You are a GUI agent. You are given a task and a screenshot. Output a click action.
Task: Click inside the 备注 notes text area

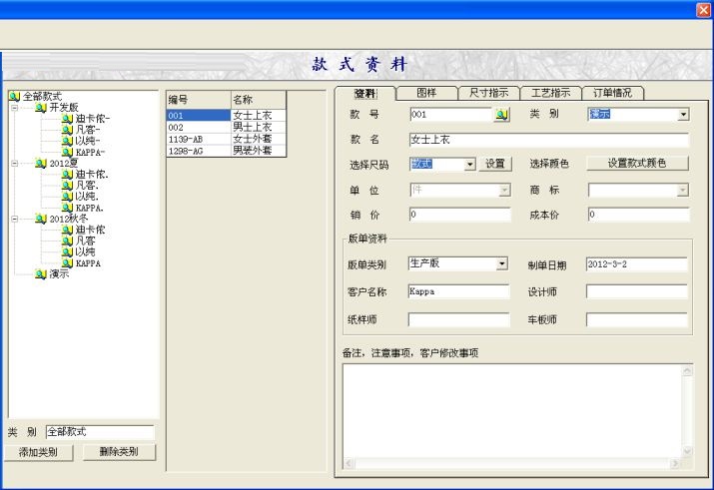(x=512, y=411)
